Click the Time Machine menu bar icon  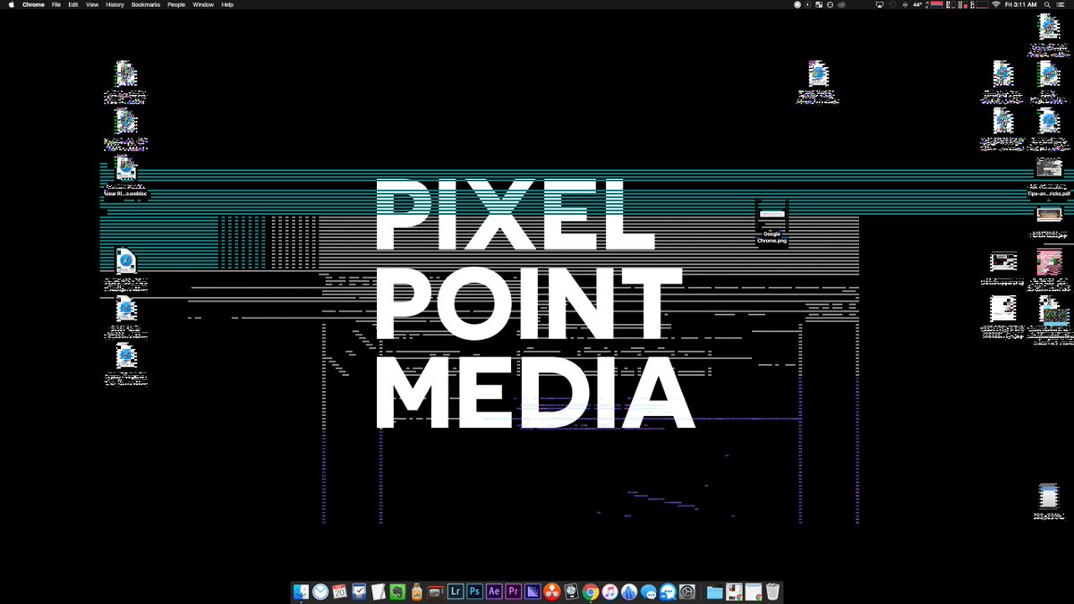(x=892, y=4)
